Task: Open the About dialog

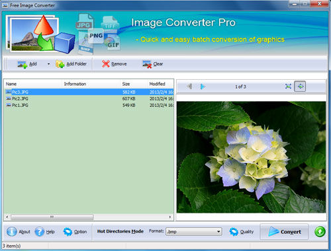Action: point(19,232)
